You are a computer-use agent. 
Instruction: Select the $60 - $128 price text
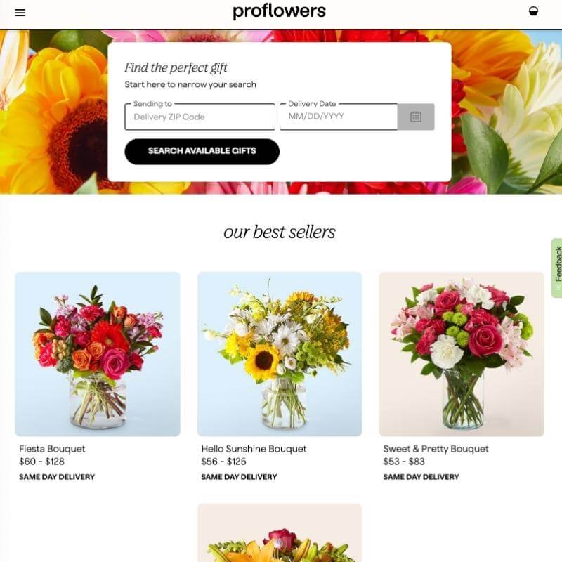(x=41, y=462)
